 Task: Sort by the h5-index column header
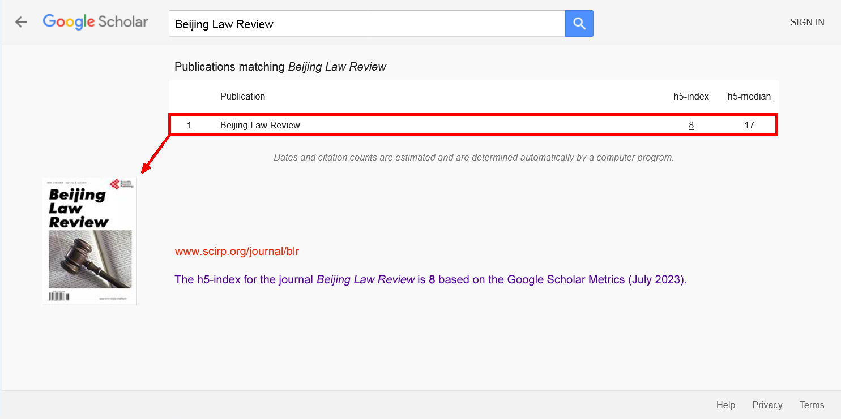[691, 96]
